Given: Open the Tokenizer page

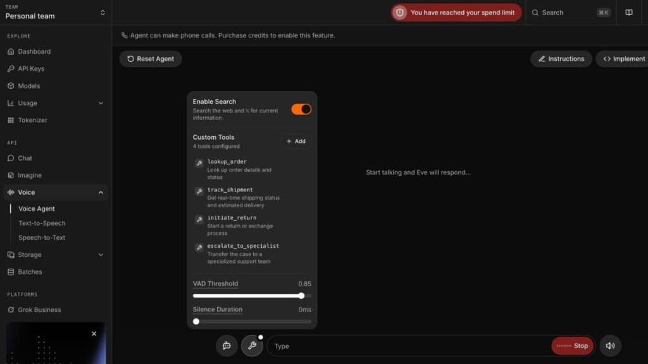Looking at the screenshot, I should (x=32, y=120).
